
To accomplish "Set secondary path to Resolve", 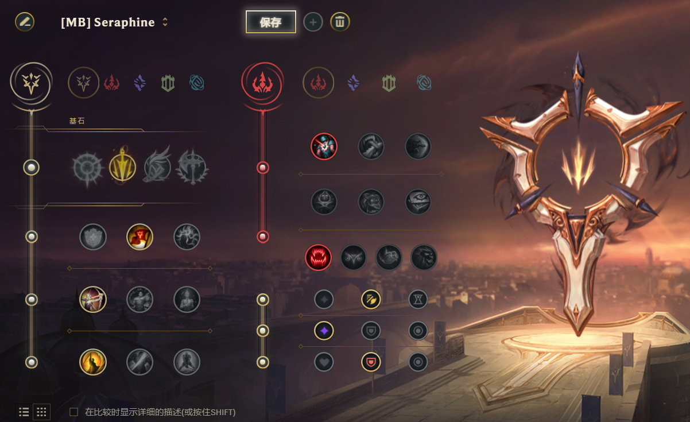I will tap(389, 83).
